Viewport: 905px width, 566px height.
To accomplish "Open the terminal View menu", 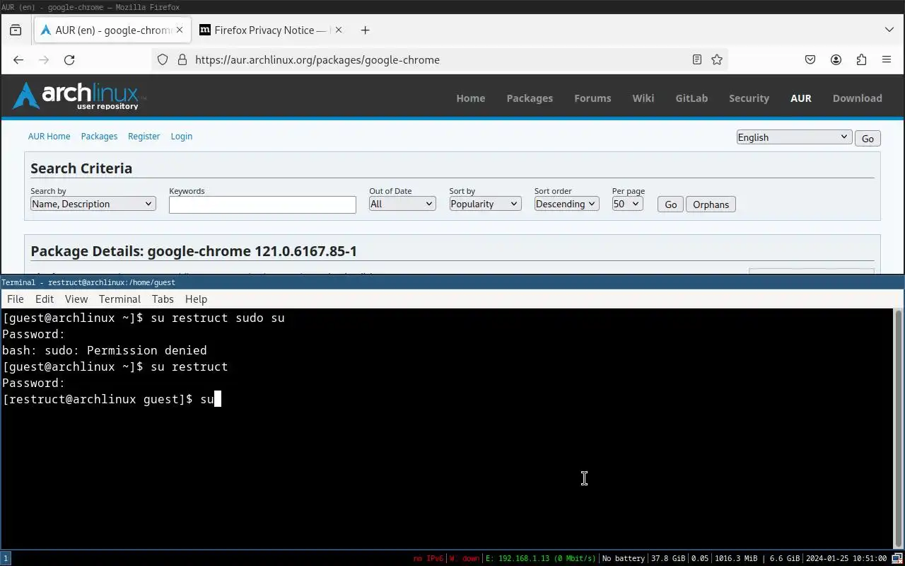I will click(76, 299).
